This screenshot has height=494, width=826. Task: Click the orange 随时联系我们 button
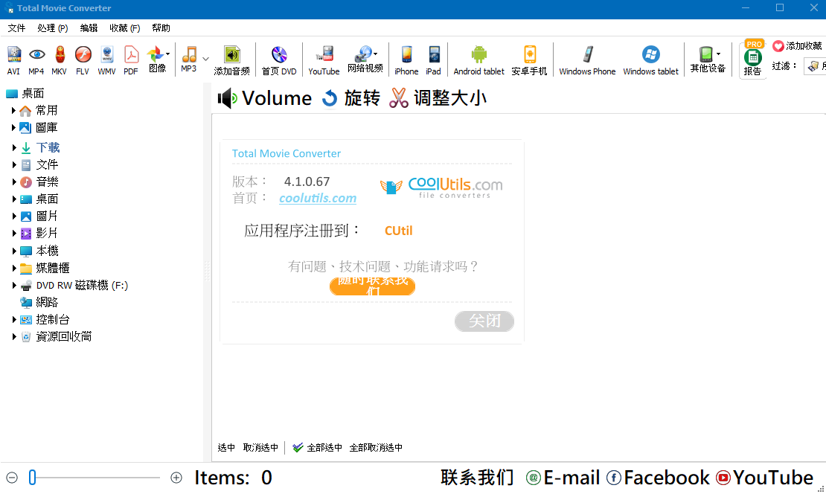(x=372, y=286)
